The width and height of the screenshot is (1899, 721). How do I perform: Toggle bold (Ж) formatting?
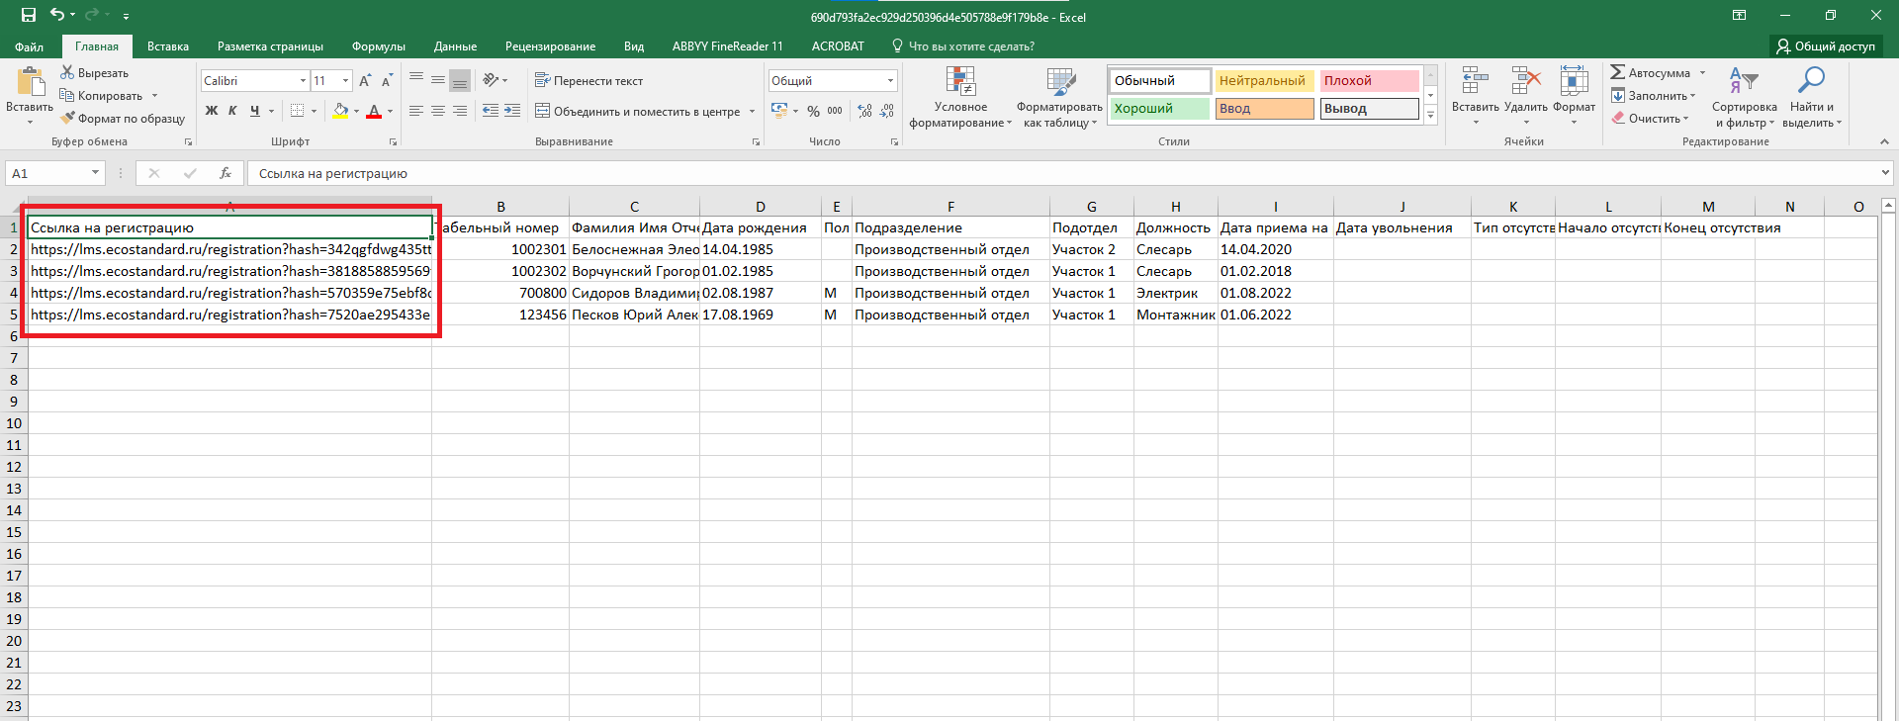coord(211,111)
